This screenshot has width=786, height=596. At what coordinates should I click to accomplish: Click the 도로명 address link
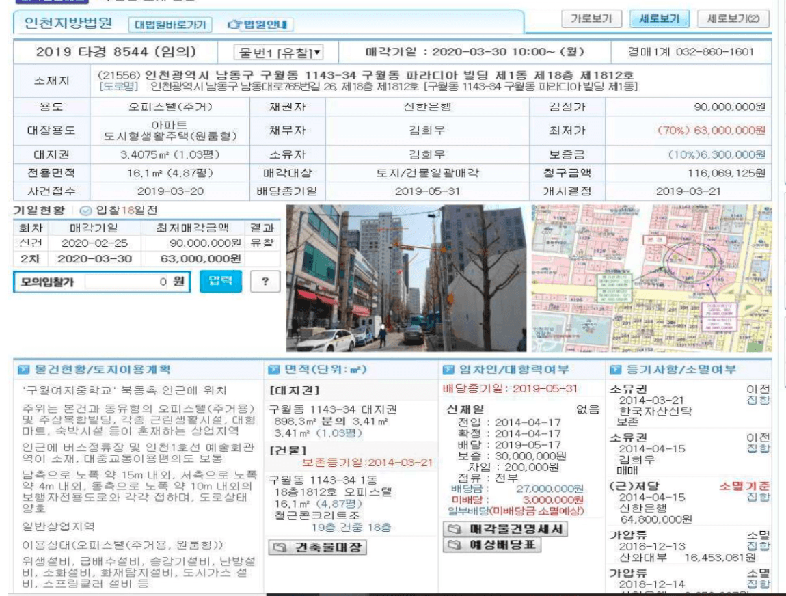click(x=118, y=86)
